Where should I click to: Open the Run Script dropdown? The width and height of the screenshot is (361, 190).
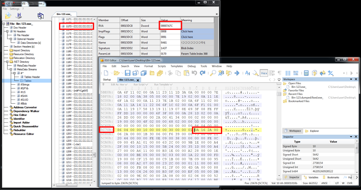(x=141, y=85)
